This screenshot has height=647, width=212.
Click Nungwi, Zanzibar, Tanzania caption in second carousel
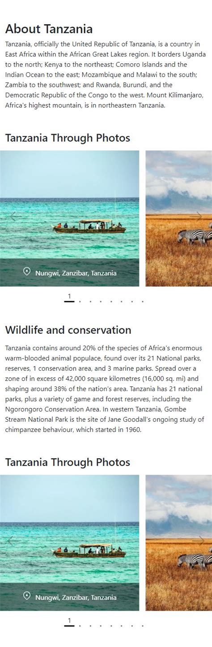76,597
